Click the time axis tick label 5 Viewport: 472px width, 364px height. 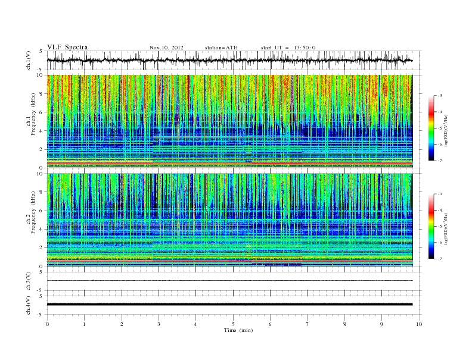click(x=233, y=324)
